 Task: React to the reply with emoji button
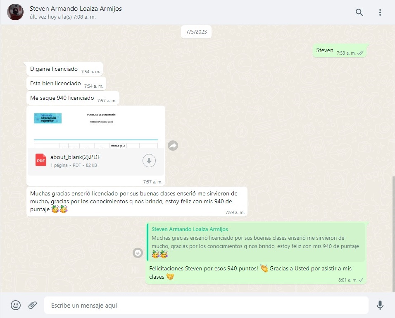138,252
